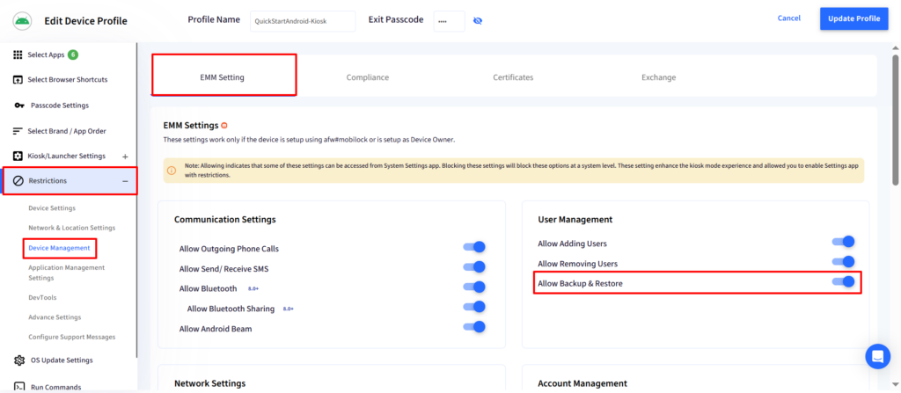Select Network & Location Settings submenu

click(x=72, y=228)
